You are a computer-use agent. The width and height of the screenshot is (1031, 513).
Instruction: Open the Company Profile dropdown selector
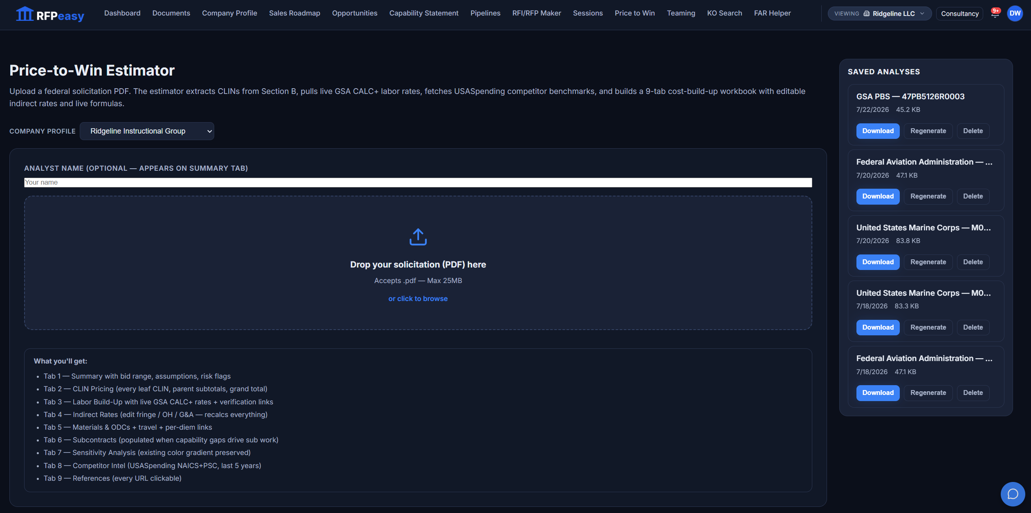click(x=147, y=131)
